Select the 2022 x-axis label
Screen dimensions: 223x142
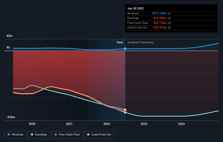click(107, 124)
